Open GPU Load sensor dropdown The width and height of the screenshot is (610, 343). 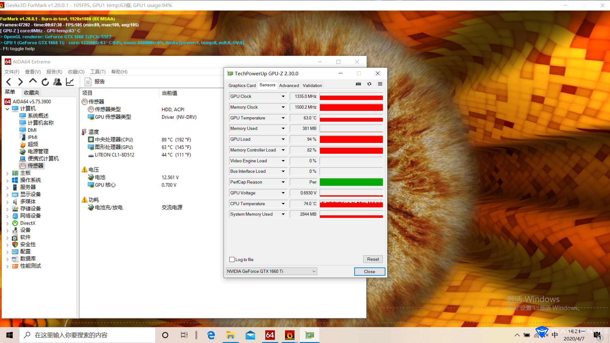283,139
